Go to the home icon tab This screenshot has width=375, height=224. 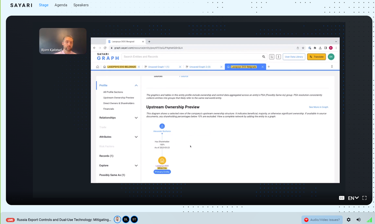click(x=98, y=67)
